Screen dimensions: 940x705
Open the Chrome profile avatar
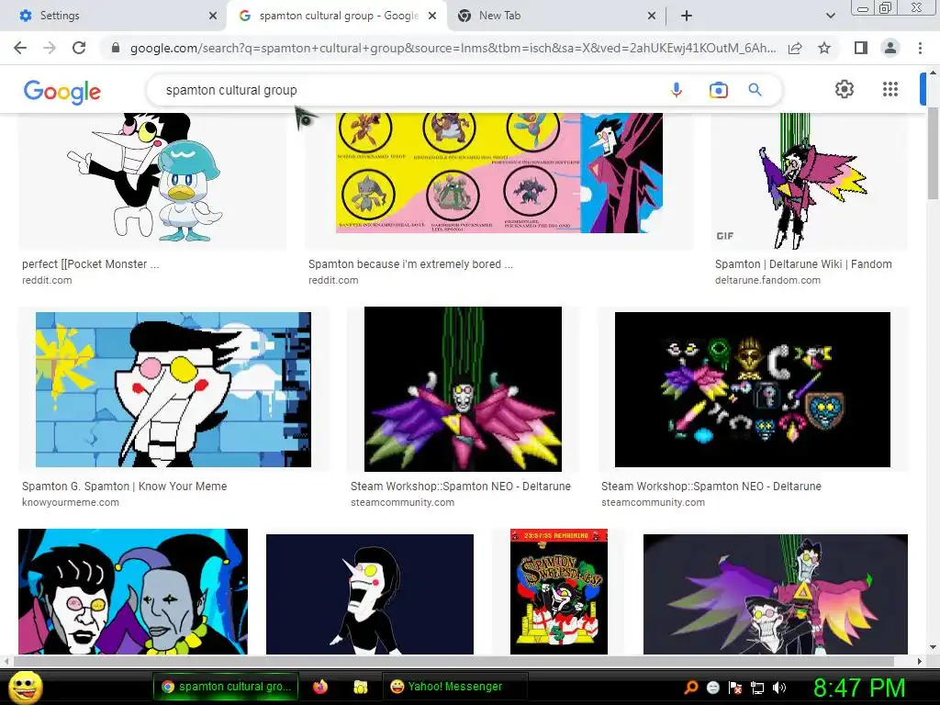(890, 48)
